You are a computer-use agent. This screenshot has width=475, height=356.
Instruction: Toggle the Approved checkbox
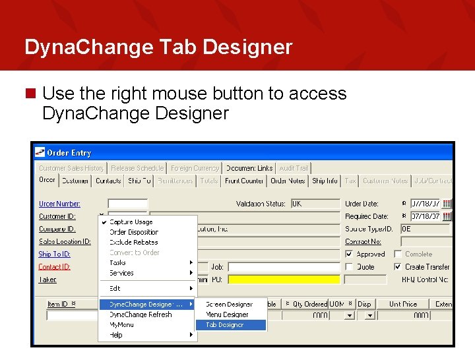349,254
